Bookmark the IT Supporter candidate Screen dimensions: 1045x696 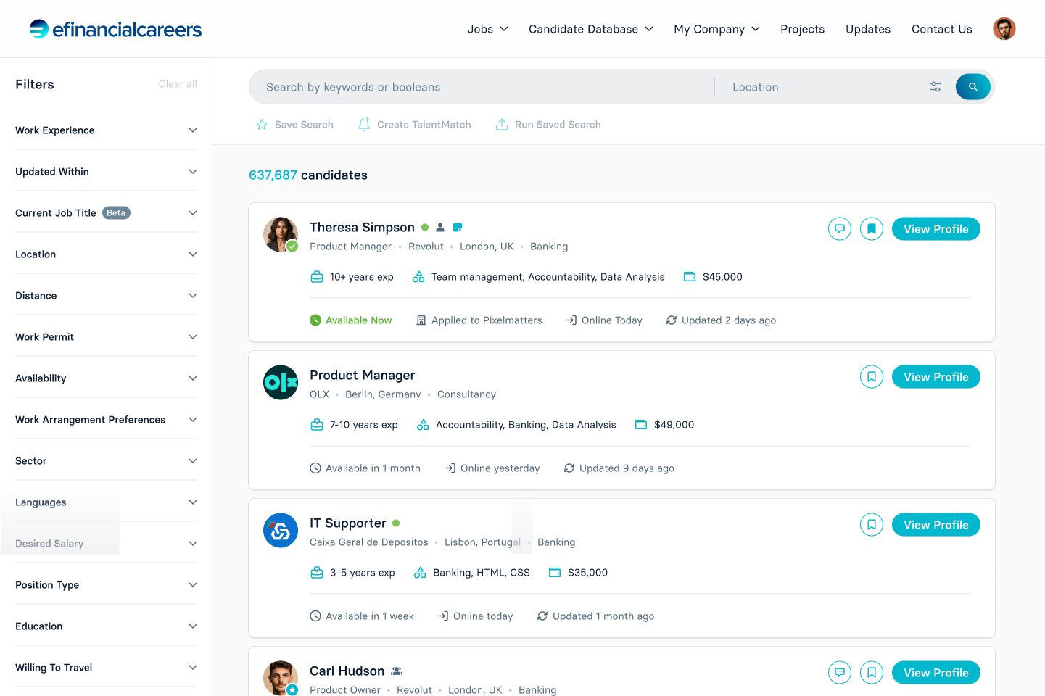coord(871,525)
